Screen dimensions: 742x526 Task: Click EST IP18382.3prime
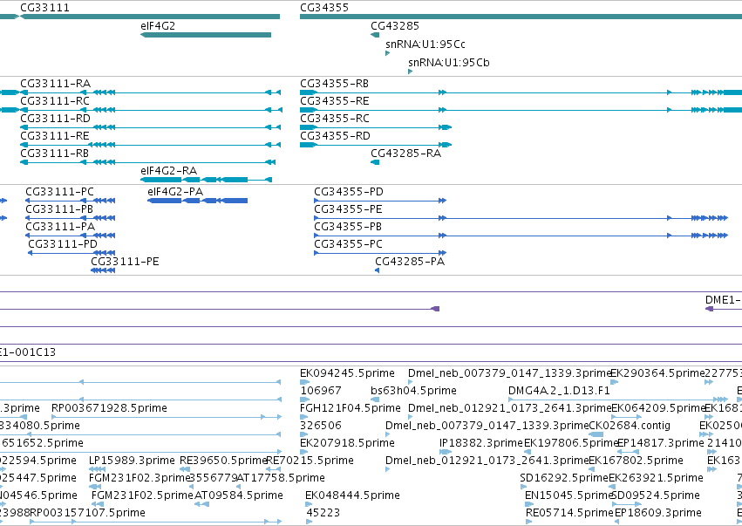point(481,443)
